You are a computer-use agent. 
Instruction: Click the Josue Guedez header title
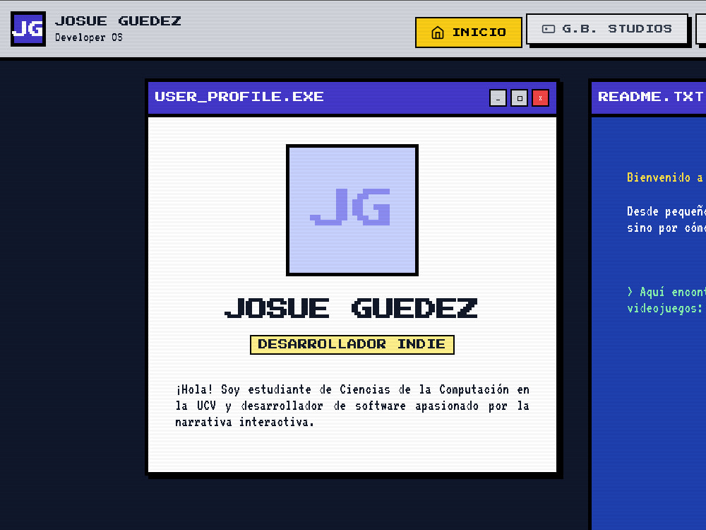click(118, 21)
